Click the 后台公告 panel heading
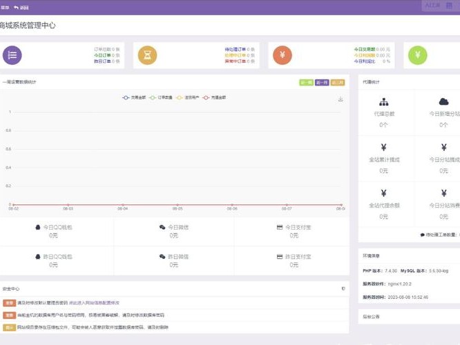Screen dimensions: 460x345 point(371,317)
